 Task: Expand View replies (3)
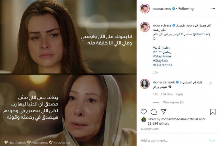point(173,102)
